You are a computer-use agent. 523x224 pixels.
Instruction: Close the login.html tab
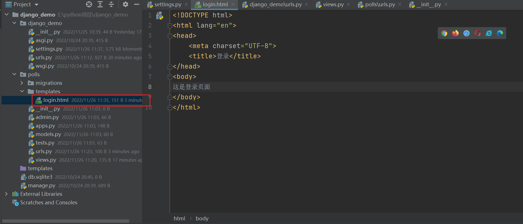pyautogui.click(x=233, y=5)
